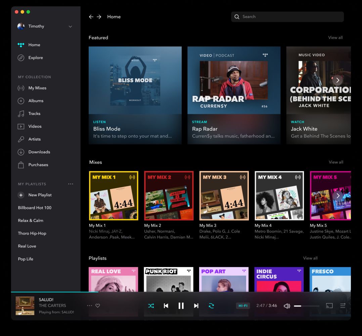Seek on the track progress bar
Image resolution: width=362 pixels, height=336 pixels.
click(x=181, y=292)
